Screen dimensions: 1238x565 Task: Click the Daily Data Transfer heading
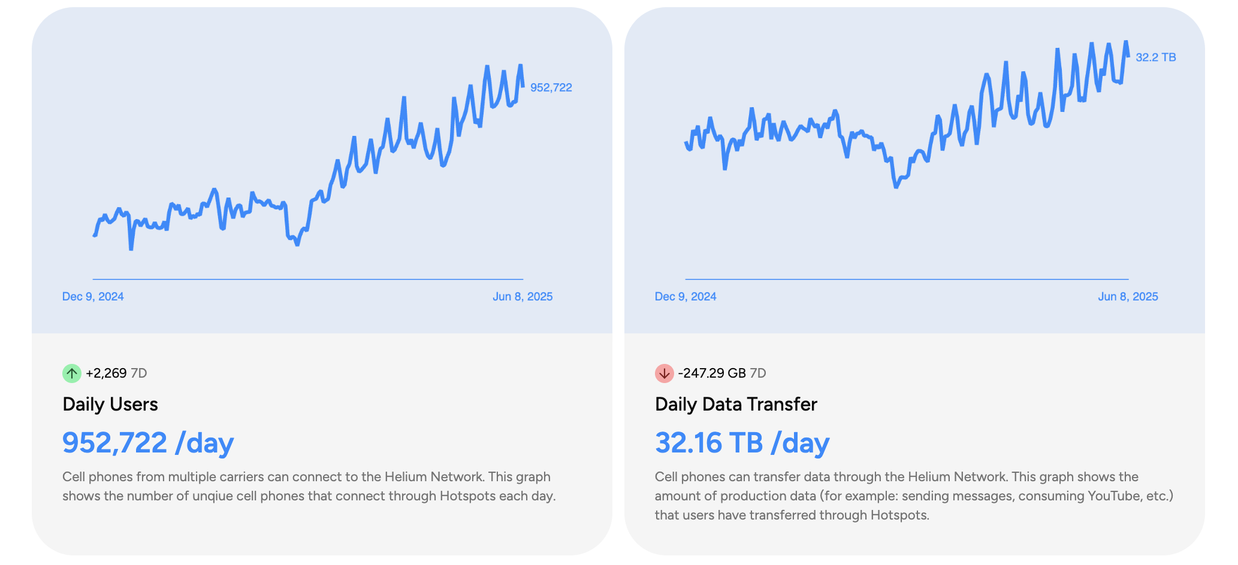(736, 405)
